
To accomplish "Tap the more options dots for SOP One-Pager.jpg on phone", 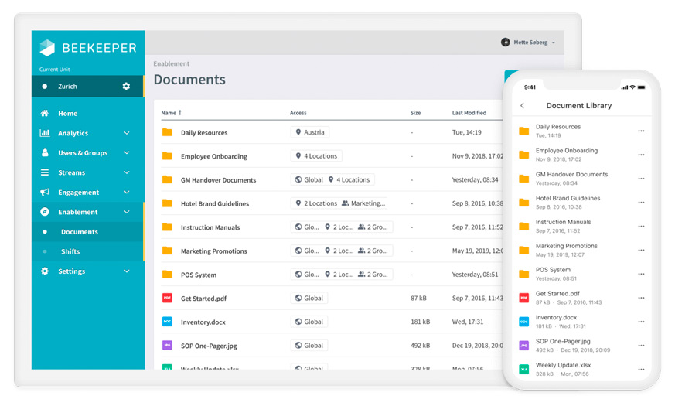I will point(641,346).
